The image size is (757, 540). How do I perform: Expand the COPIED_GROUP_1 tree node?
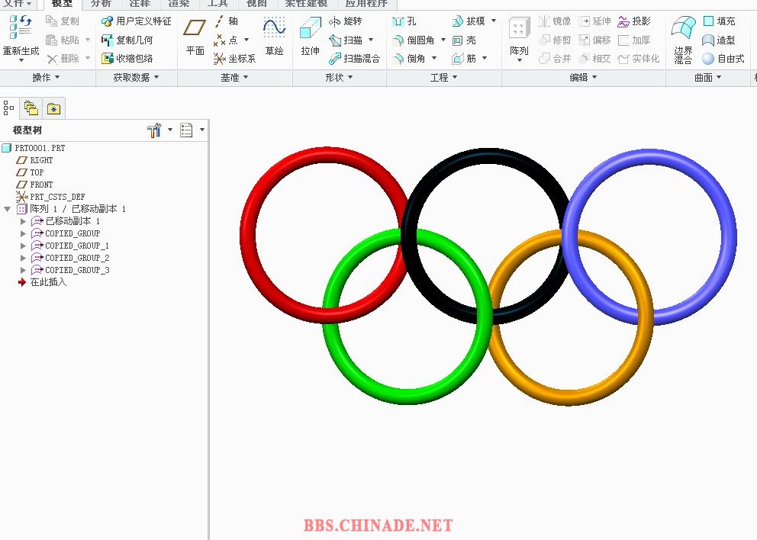tap(23, 246)
